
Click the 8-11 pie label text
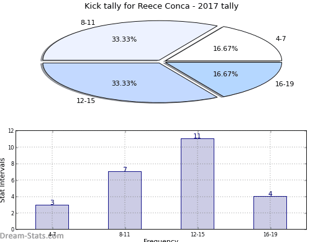88,22
